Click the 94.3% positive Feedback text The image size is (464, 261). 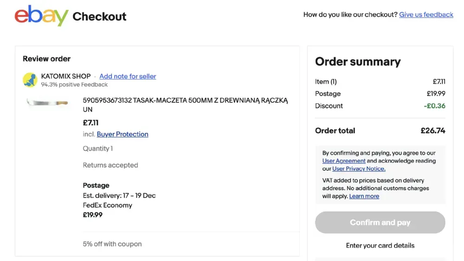click(x=74, y=85)
